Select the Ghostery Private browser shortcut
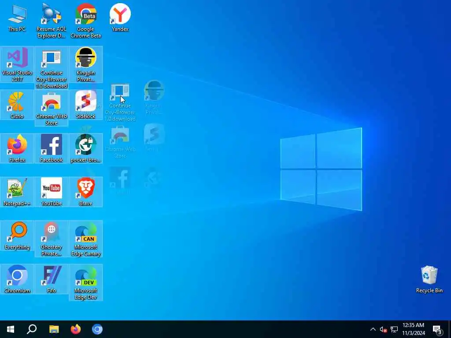The image size is (451, 338). click(51, 239)
